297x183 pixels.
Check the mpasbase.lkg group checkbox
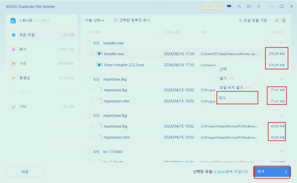point(89,79)
